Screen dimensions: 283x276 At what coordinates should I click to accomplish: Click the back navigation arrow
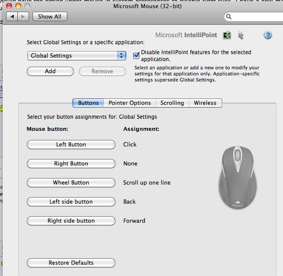tap(12, 16)
